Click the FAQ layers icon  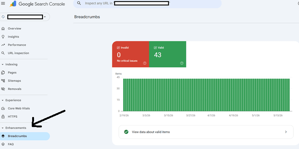[3, 144]
